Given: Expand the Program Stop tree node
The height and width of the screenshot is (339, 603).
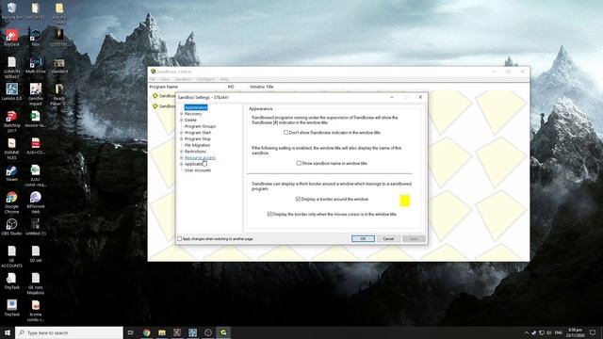Looking at the screenshot, I should click(x=182, y=138).
